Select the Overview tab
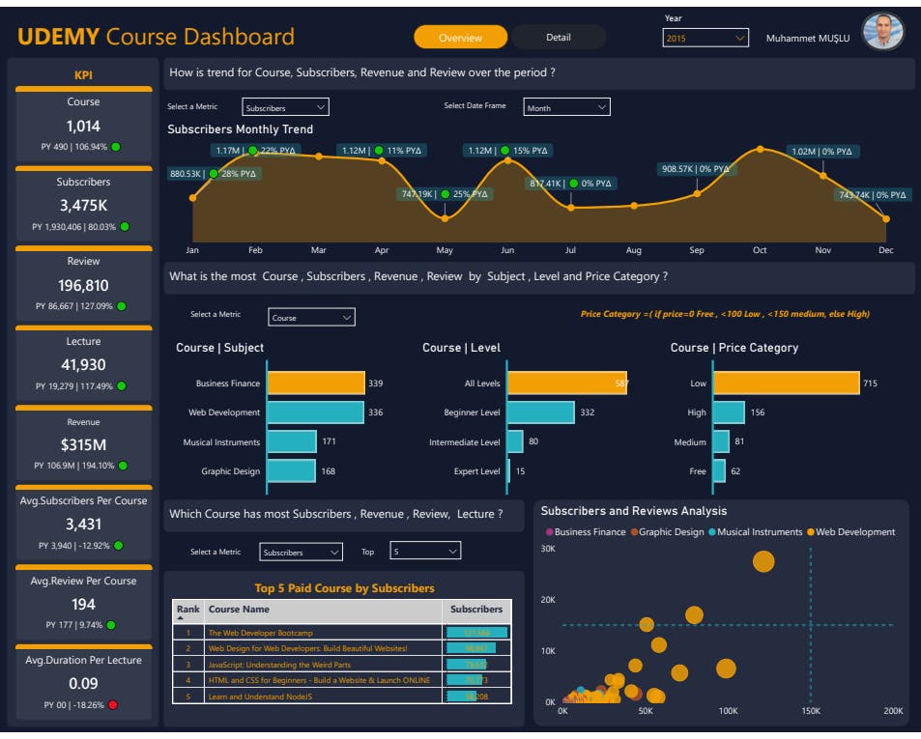Image resolution: width=921 pixels, height=739 pixels. 460,38
